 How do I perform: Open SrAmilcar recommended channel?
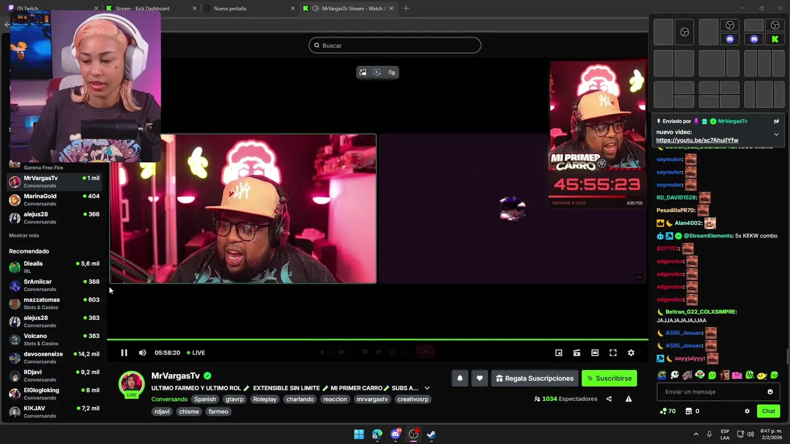(54, 285)
